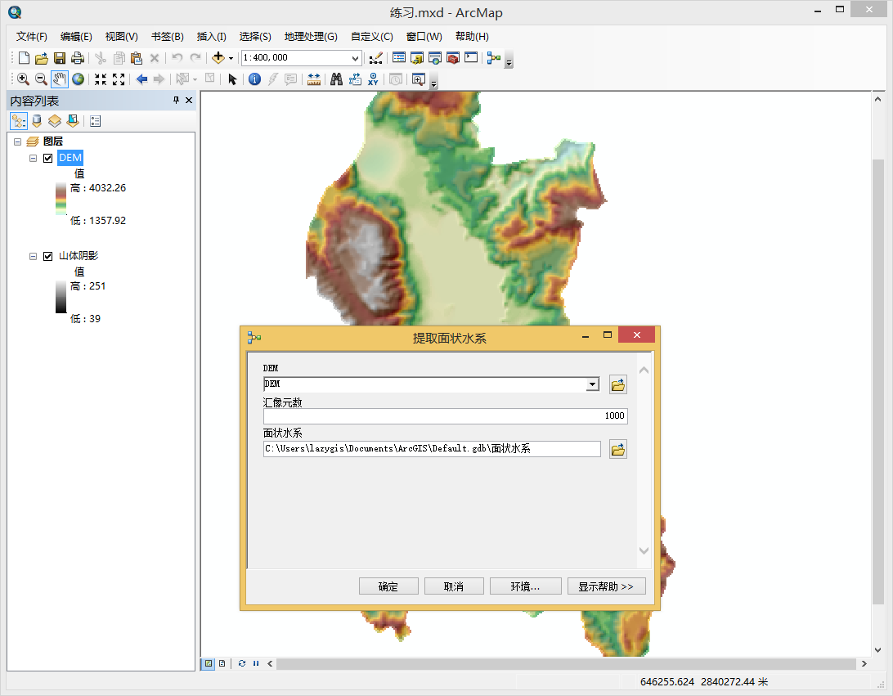893x696 pixels.
Task: Click the 汇像元数 input field
Action: [x=446, y=415]
